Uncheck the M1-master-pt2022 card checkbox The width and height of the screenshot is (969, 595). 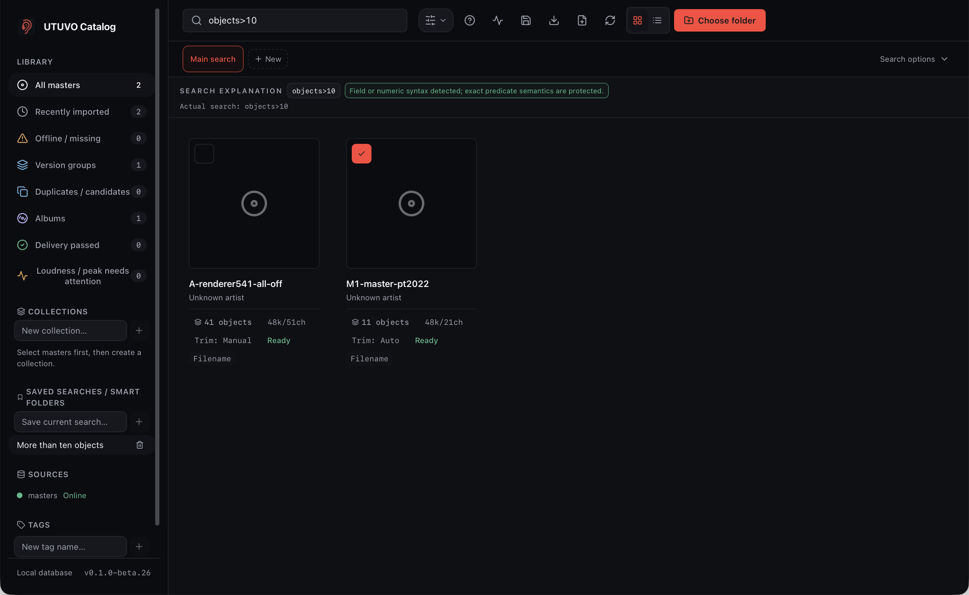click(362, 154)
